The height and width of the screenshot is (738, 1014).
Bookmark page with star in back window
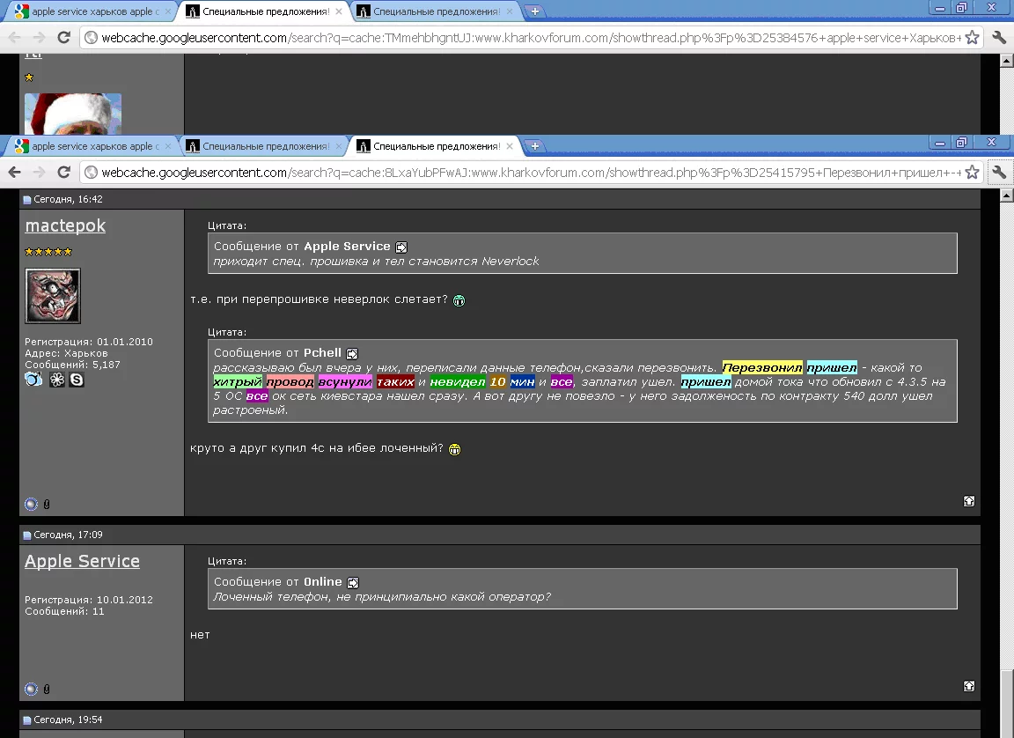972,38
